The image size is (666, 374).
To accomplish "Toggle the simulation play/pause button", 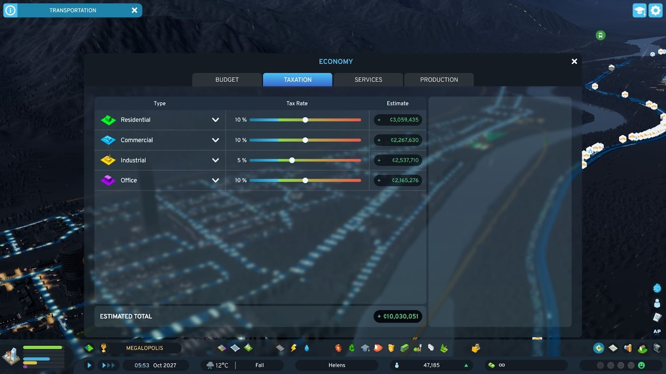I will click(x=89, y=365).
